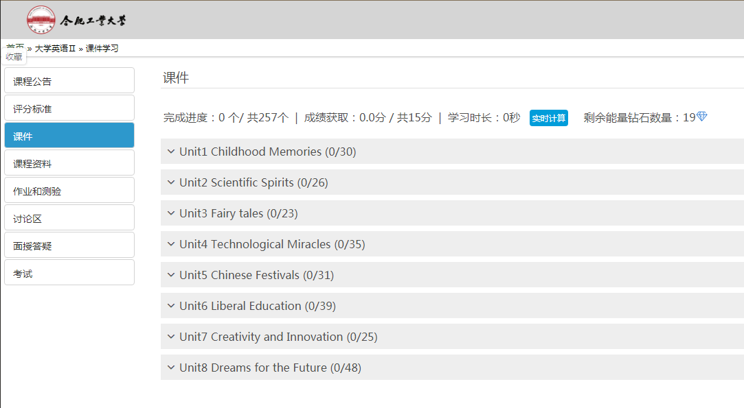Screen dimensions: 744x408
Task: Expand the Unit2 Scientific Spirits section
Action: [452, 182]
